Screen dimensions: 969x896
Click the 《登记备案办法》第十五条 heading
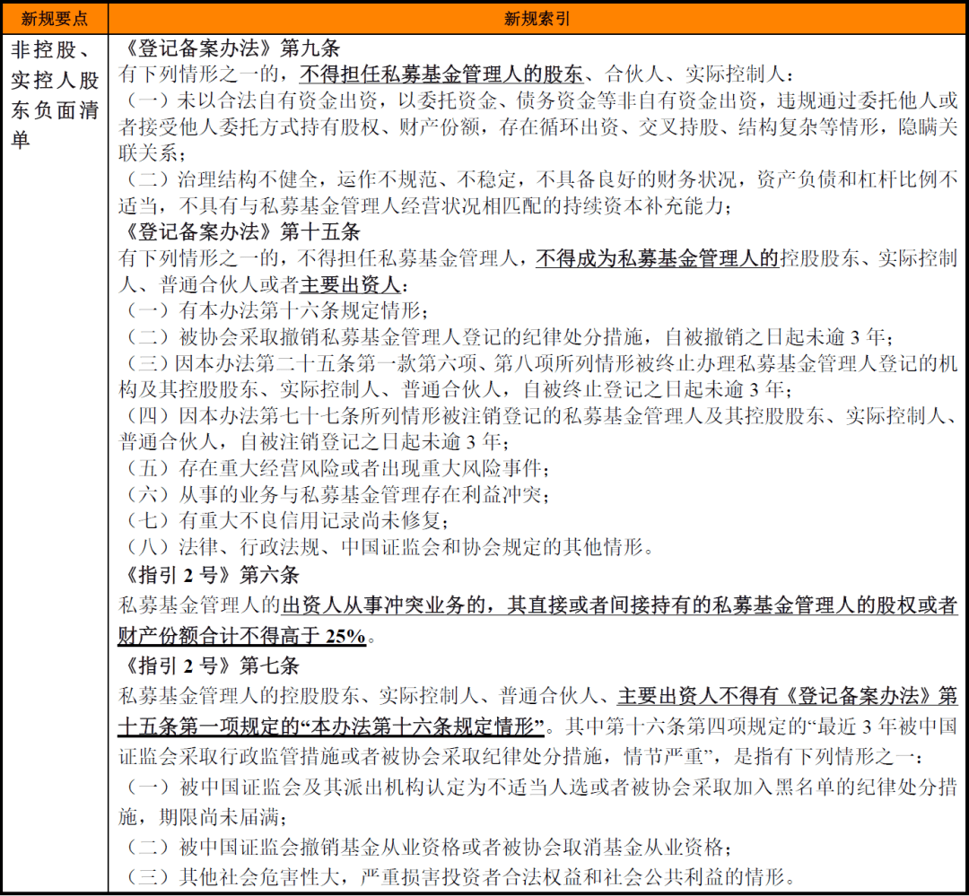[240, 232]
